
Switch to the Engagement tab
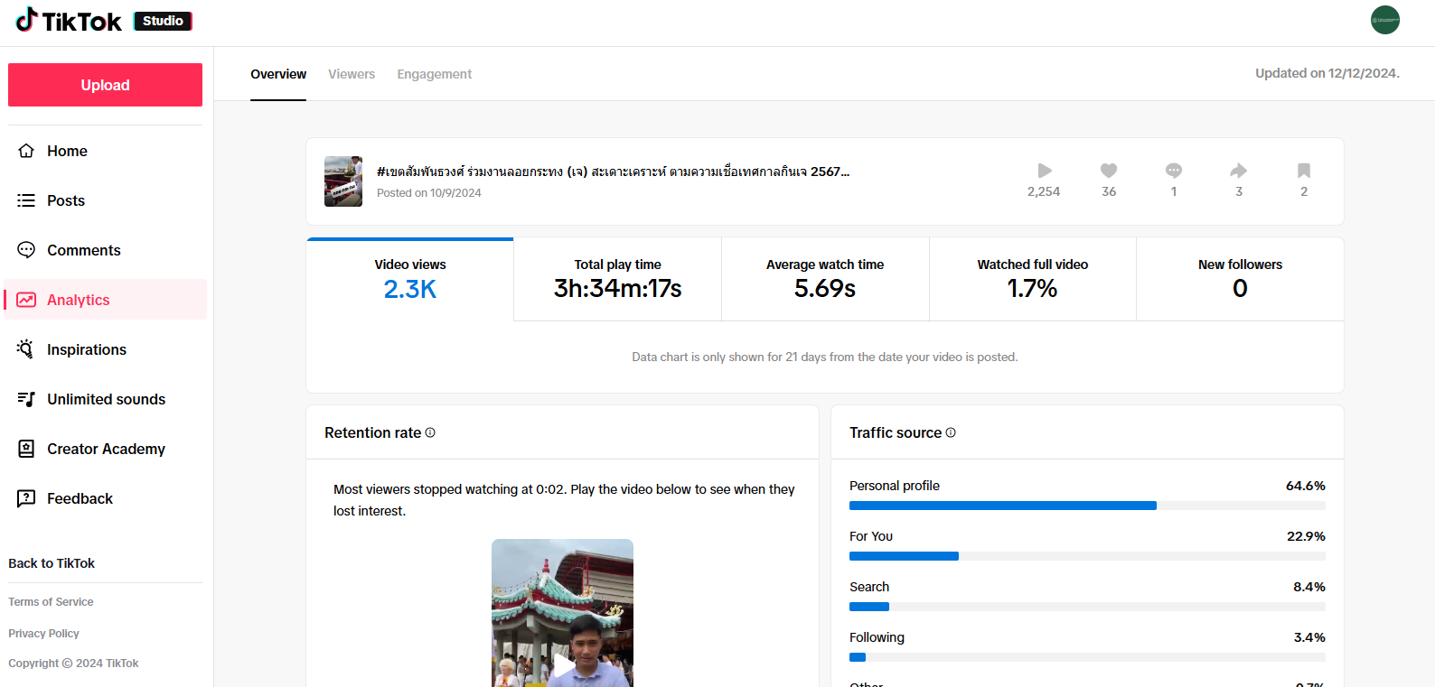point(434,74)
